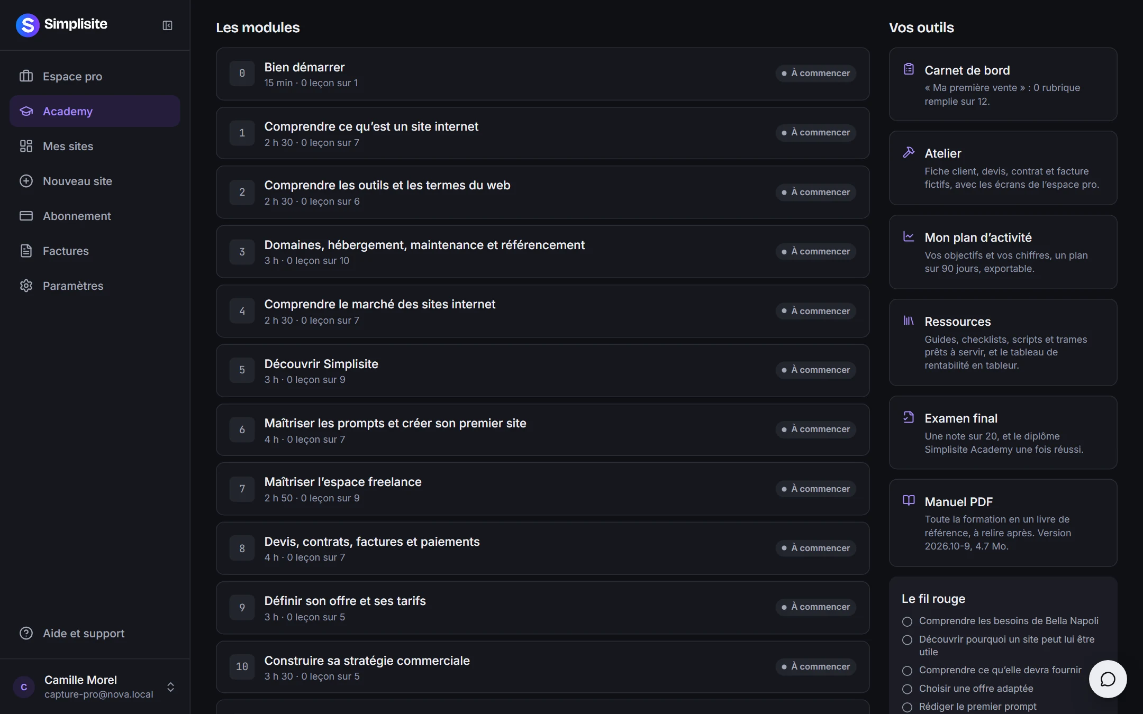The width and height of the screenshot is (1143, 714).
Task: Click 'À commencer' badge on module 9
Action: coord(815,607)
